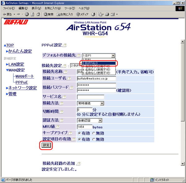Viewport: 186px width, 183px height.
Task: Choose 4:名称なし(使用不可) in the list
Action: 99,70
